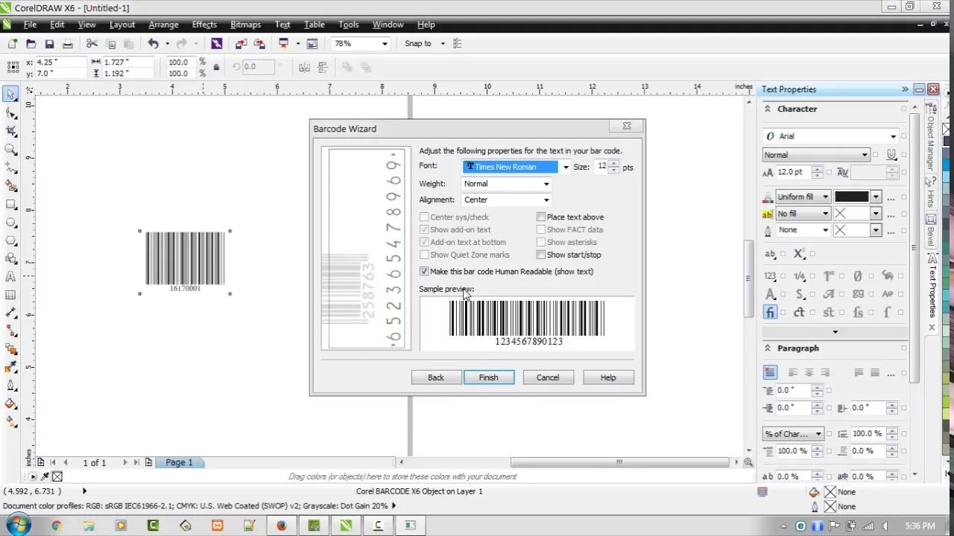Image resolution: width=954 pixels, height=536 pixels.
Task: Click the lock ratio padlock icon
Action: (216, 67)
